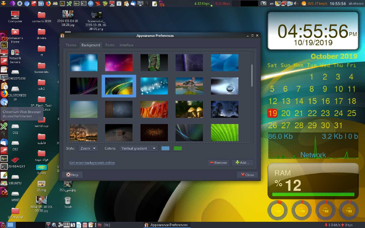Open the WIN7 drive icon
365x228 pixels.
pyautogui.click(x=15, y=196)
